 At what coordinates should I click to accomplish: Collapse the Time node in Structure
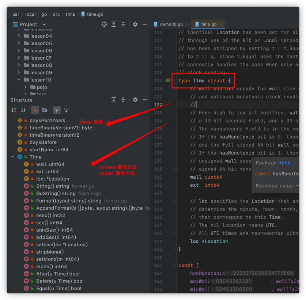click(x=12, y=157)
